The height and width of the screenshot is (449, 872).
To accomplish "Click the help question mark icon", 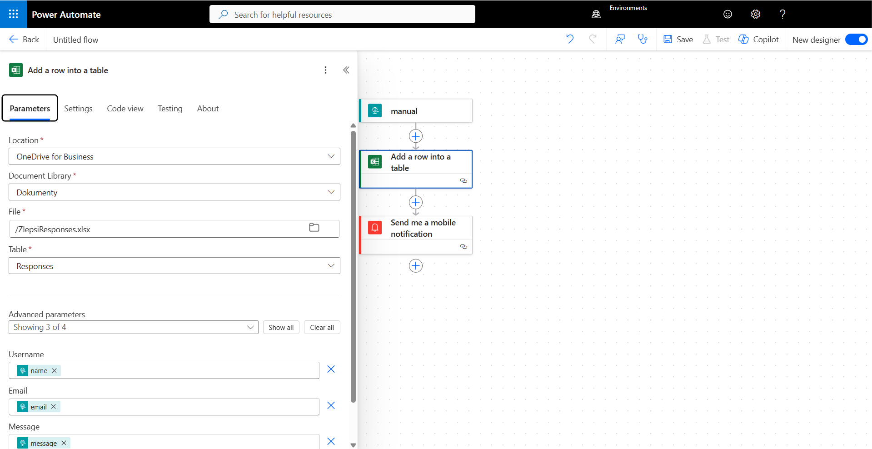I will point(782,14).
